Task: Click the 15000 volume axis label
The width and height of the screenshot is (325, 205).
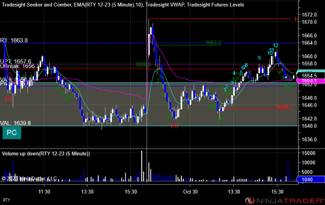Action: [308, 153]
